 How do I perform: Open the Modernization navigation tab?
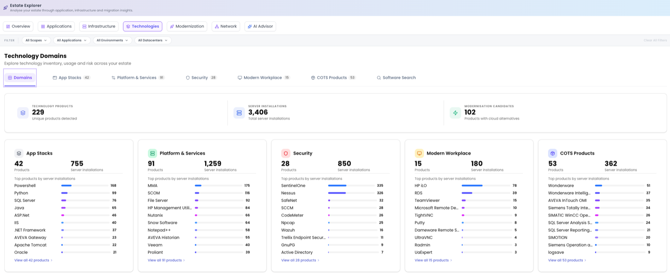(187, 26)
